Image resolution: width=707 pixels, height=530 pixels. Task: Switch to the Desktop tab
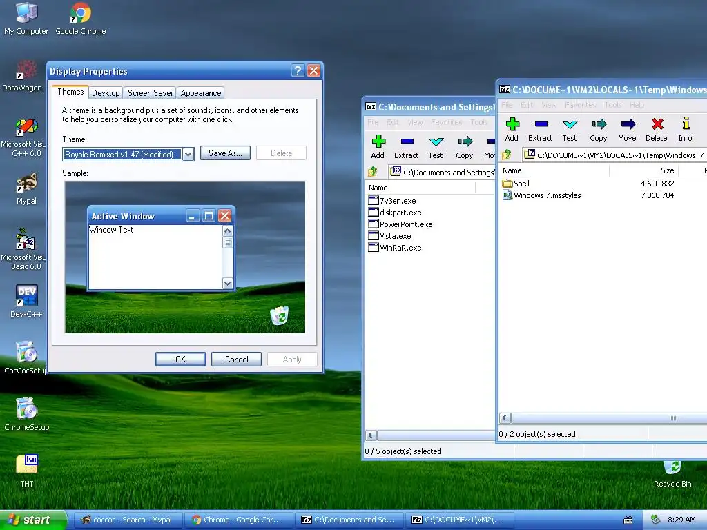(x=106, y=93)
